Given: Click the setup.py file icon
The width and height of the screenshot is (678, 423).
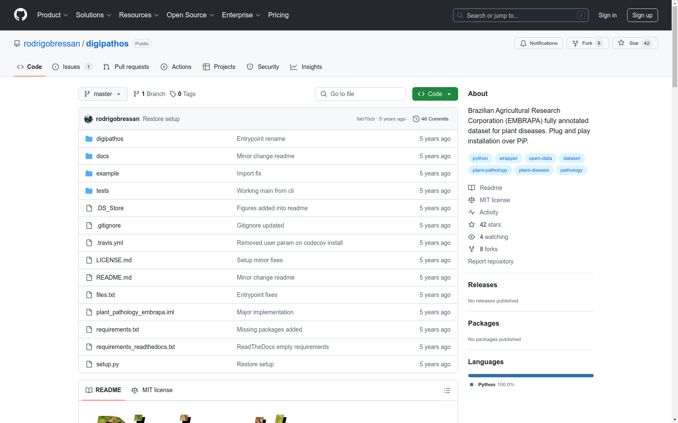Looking at the screenshot, I should click(89, 364).
